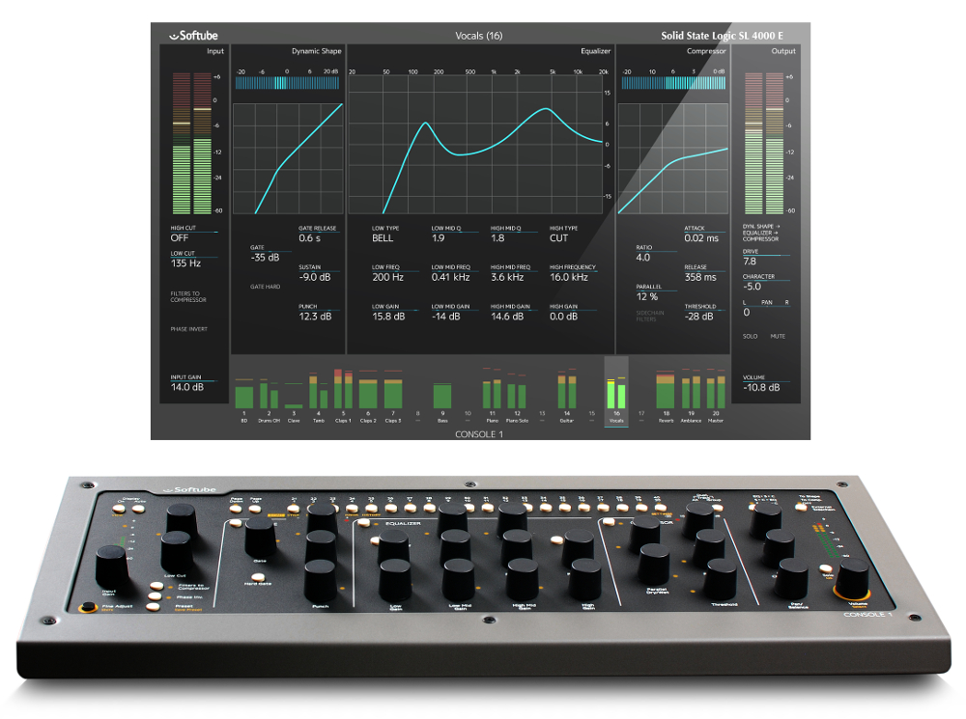Viewport: 966px width, 719px height.
Task: Select the Input Gain 14.0 dB value
Action: click(187, 387)
